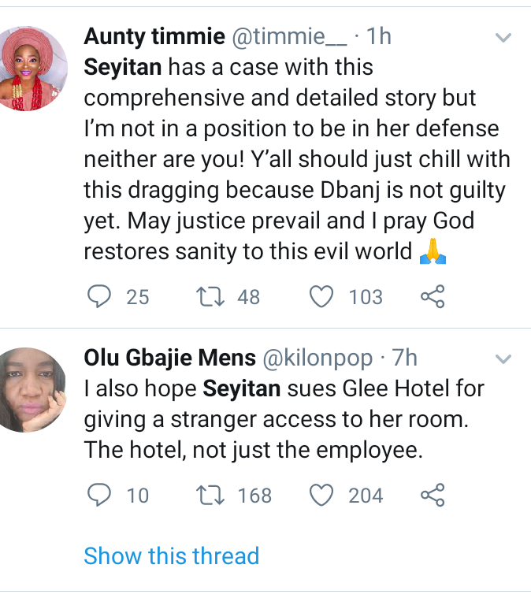
Task: Open the 7h timestamp on second tweet
Action: point(405,358)
